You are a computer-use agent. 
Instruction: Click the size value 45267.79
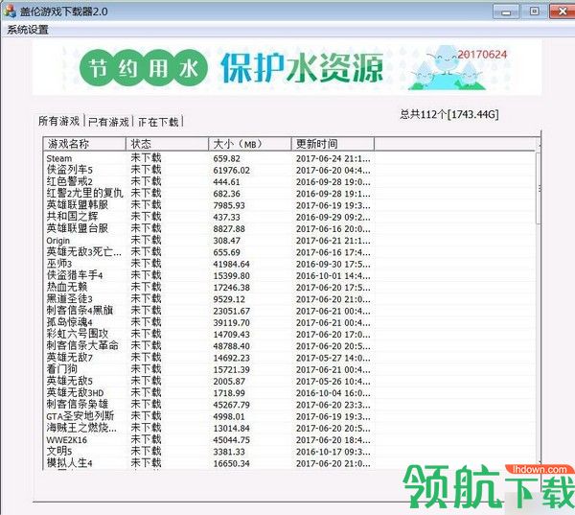231,406
